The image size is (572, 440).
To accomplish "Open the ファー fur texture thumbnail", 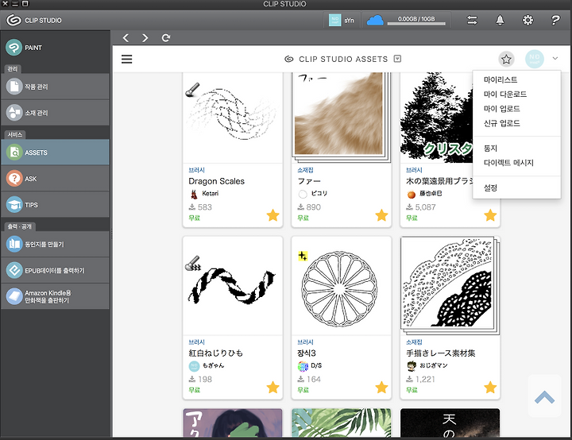I will pos(342,118).
